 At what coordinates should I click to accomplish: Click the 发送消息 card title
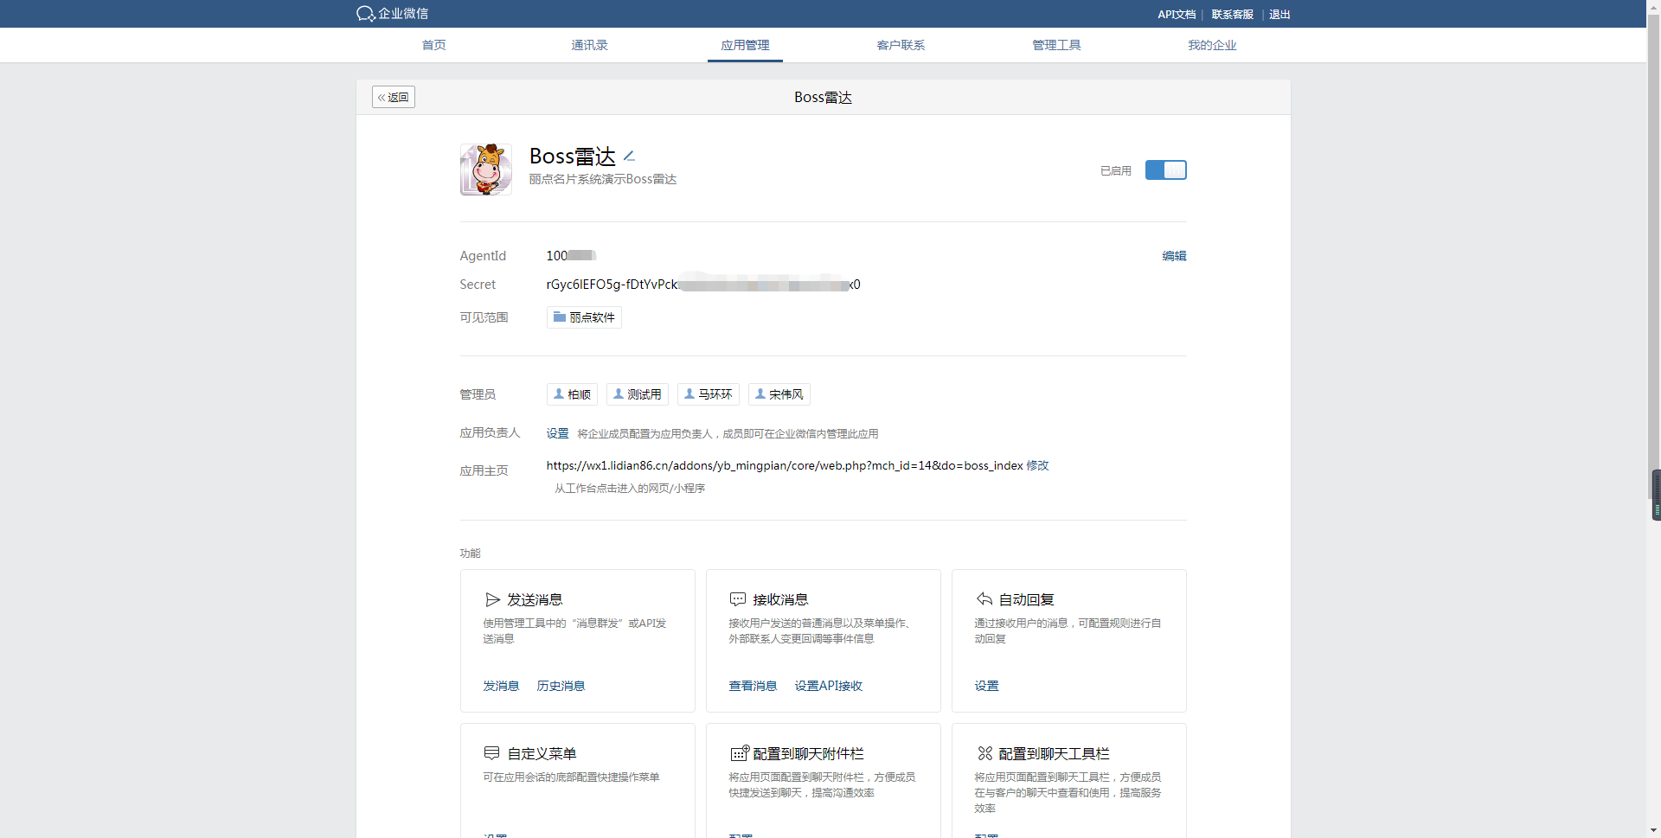pos(535,599)
